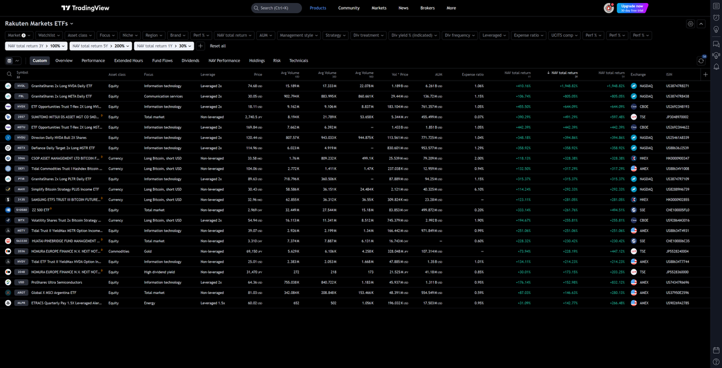Click the Search input field
This screenshot has width=722, height=368.
click(x=276, y=8)
